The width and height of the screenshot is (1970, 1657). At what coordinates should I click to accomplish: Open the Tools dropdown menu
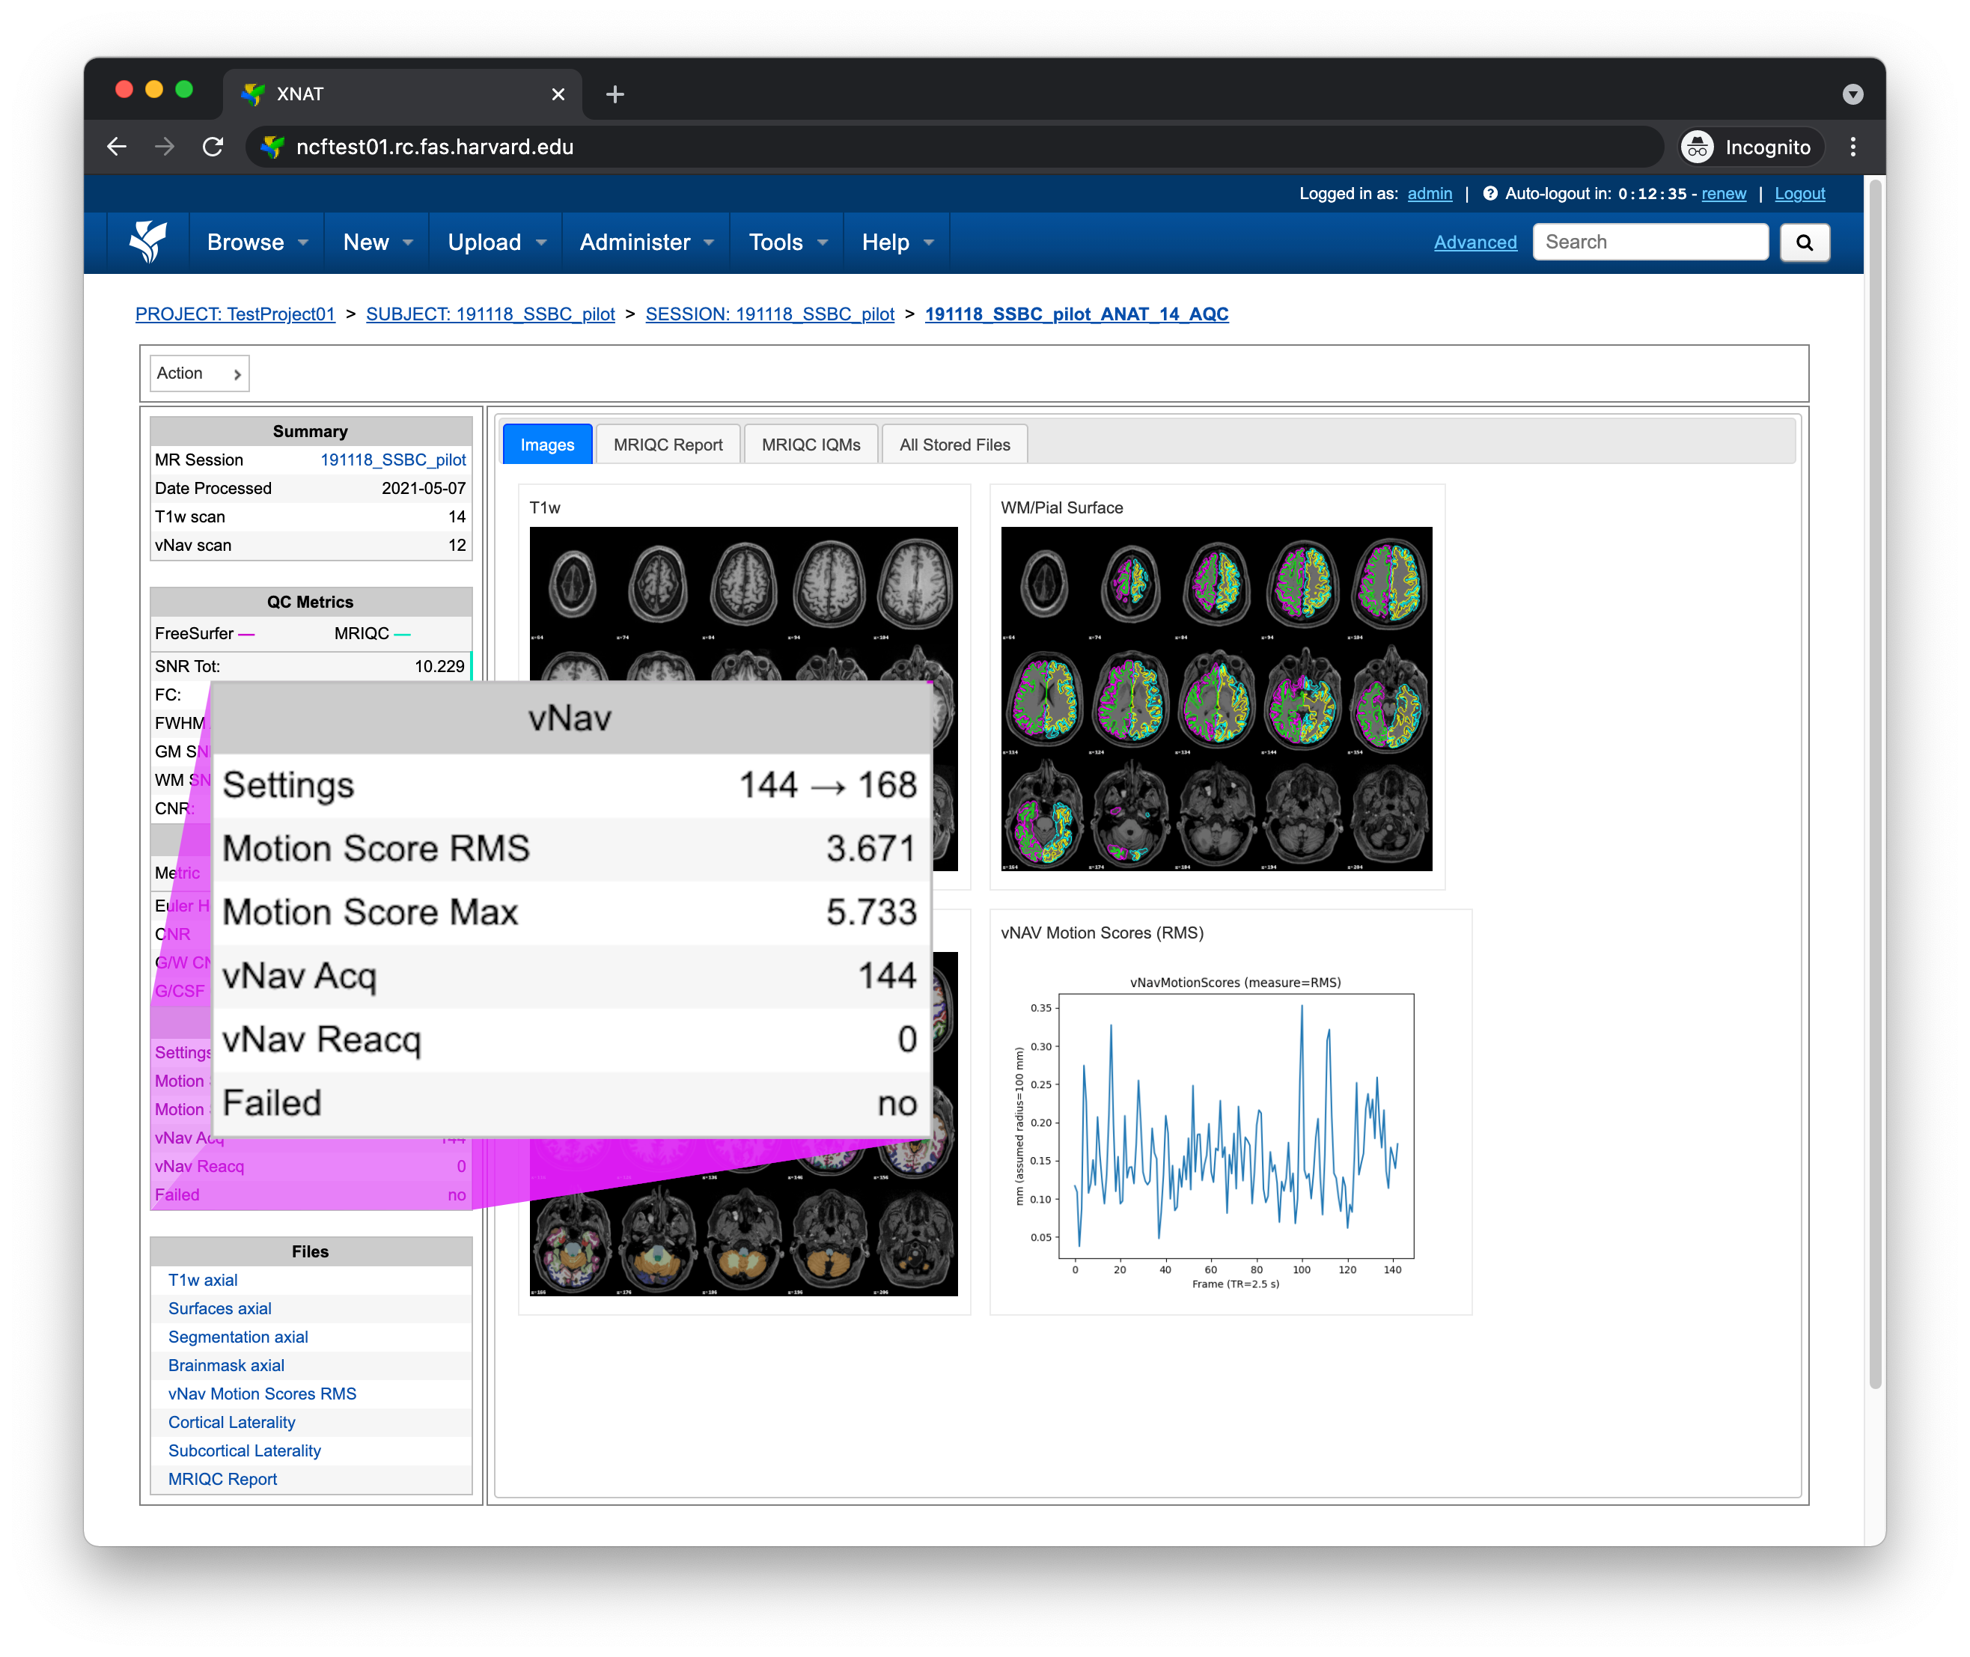click(787, 242)
